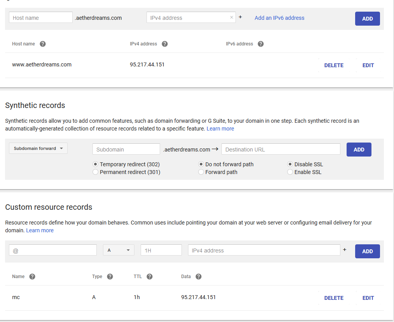Click help icon next to TTL column

click(x=150, y=277)
